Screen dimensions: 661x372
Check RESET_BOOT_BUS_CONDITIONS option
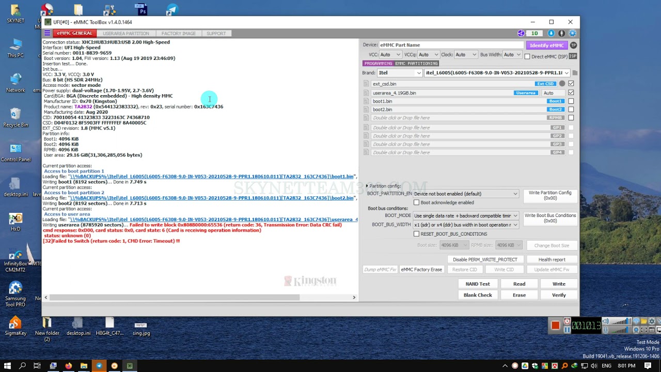coord(417,234)
